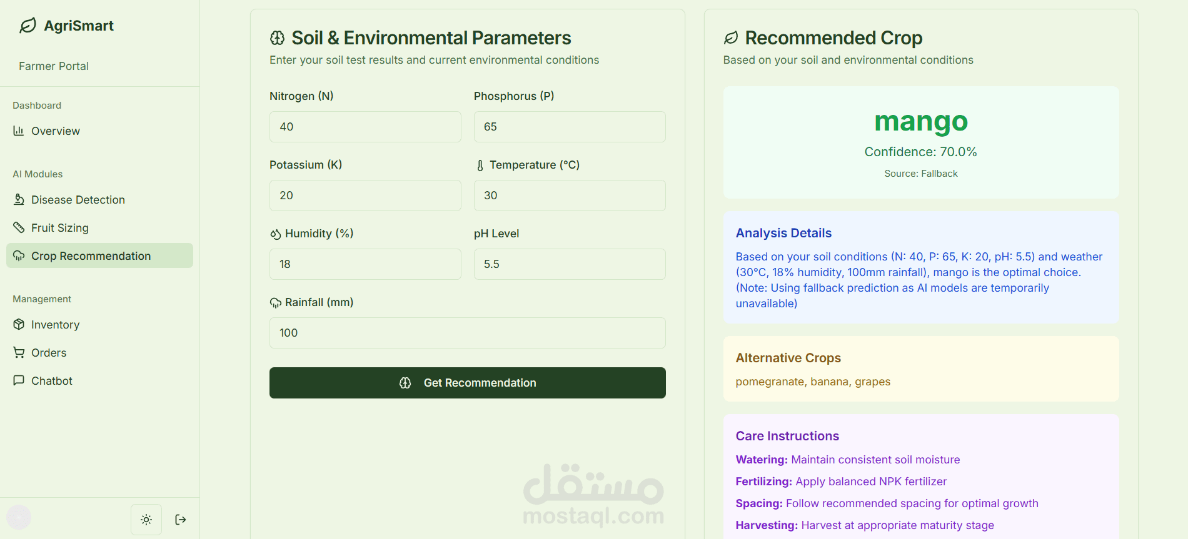This screenshot has height=539, width=1188.
Task: Toggle the light/dark theme sun button
Action: [146, 520]
